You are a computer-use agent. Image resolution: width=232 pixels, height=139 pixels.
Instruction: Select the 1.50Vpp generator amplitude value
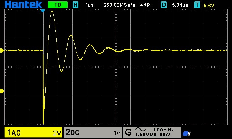pyautogui.click(x=146, y=134)
